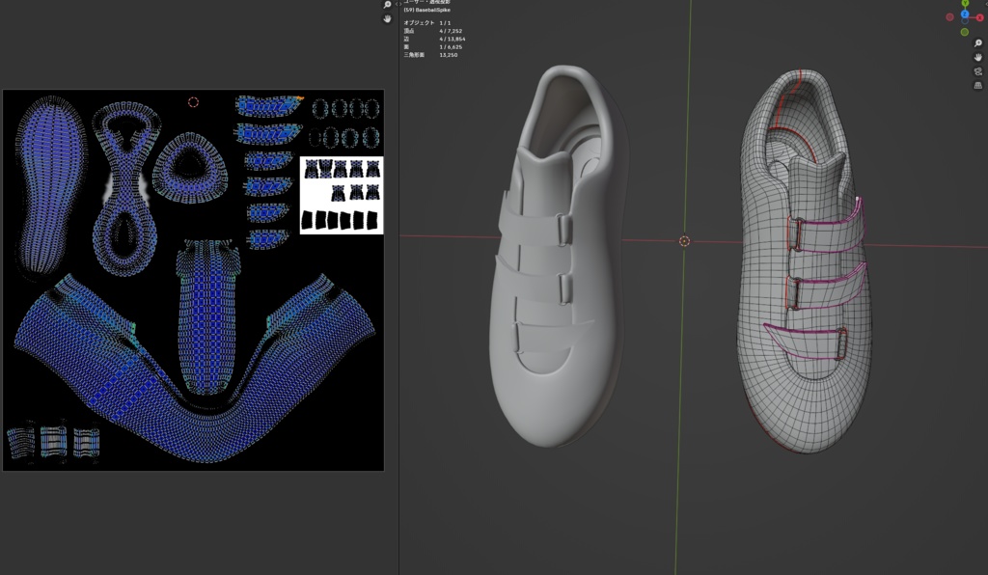The width and height of the screenshot is (988, 575).
Task: Select the zoom magnifier icon in the 3D viewport sidebar
Action: pos(977,42)
